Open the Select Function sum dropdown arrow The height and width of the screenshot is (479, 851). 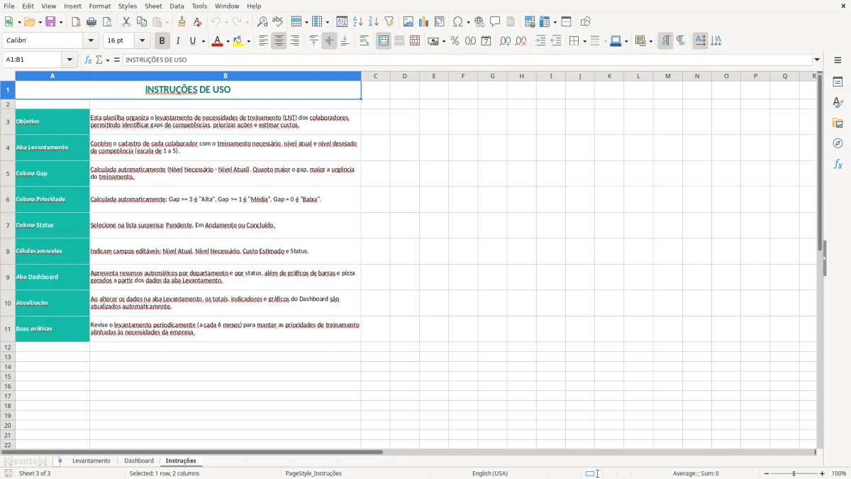(107, 60)
